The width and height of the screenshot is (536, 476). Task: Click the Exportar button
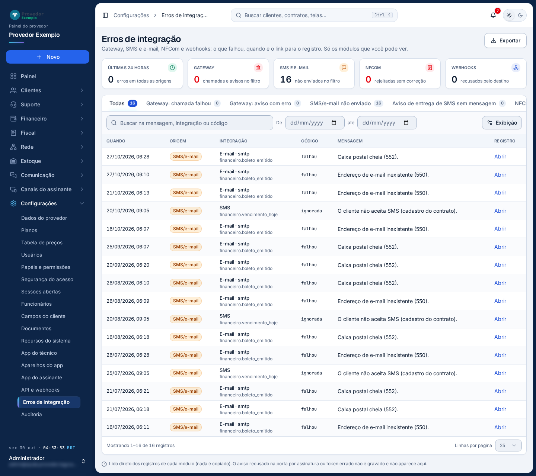click(x=505, y=41)
